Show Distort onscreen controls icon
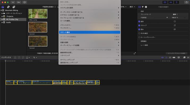190x105 pixels. (175, 29)
